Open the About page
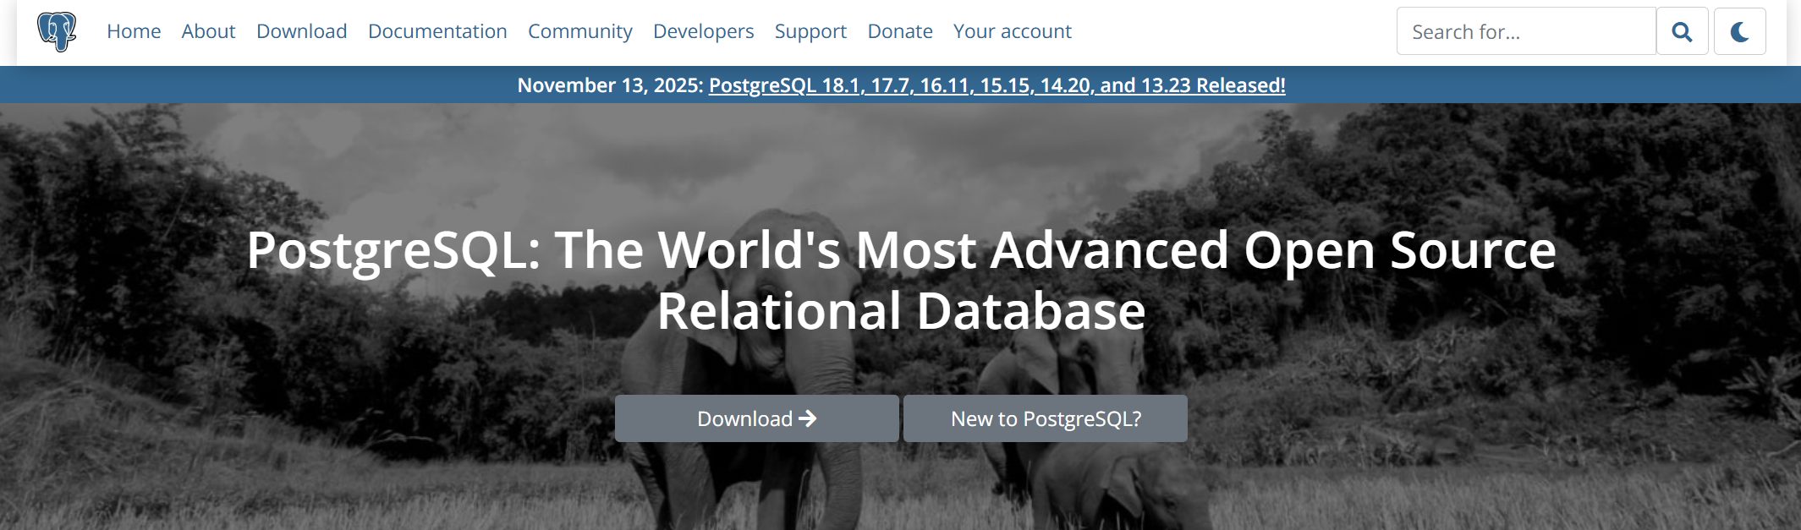This screenshot has height=530, width=1801. 208,31
